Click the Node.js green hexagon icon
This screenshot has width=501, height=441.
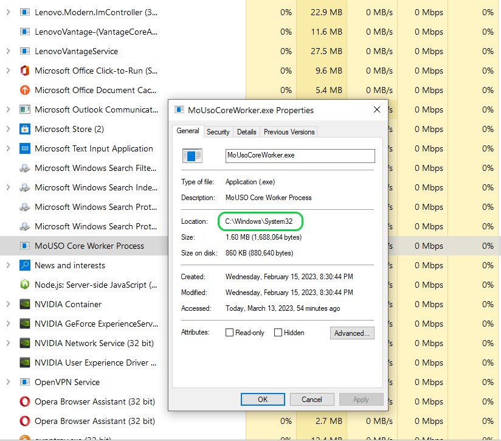point(24,285)
